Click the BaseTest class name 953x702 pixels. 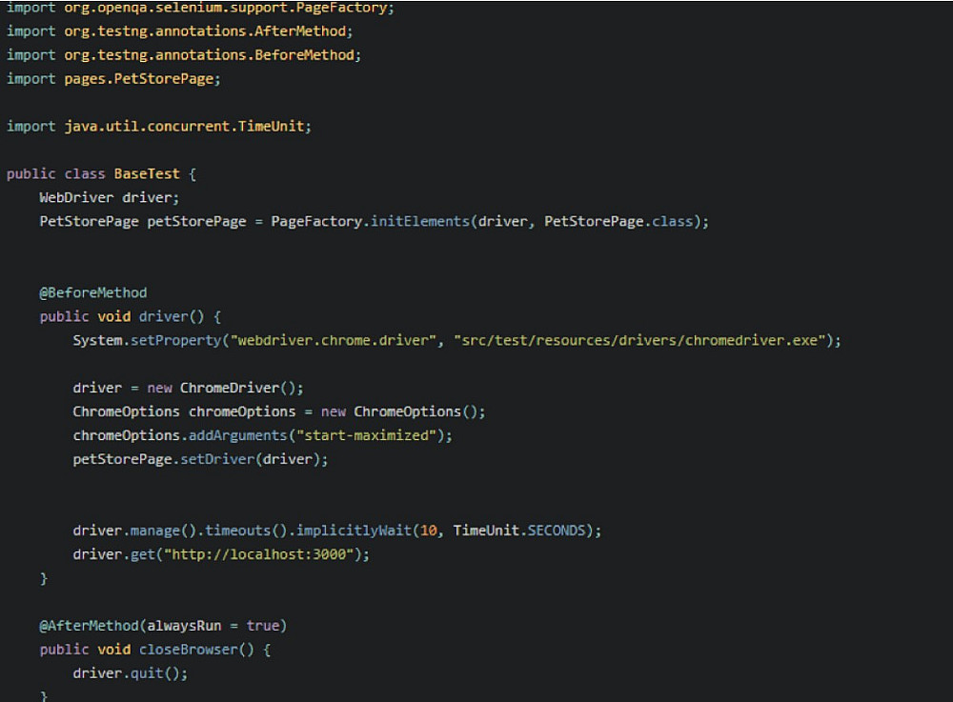[147, 173]
